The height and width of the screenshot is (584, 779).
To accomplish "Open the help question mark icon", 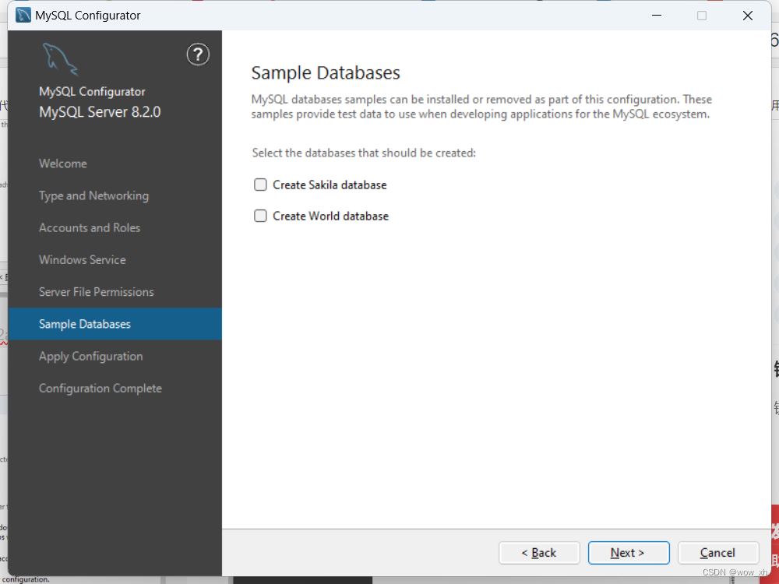I will [198, 55].
